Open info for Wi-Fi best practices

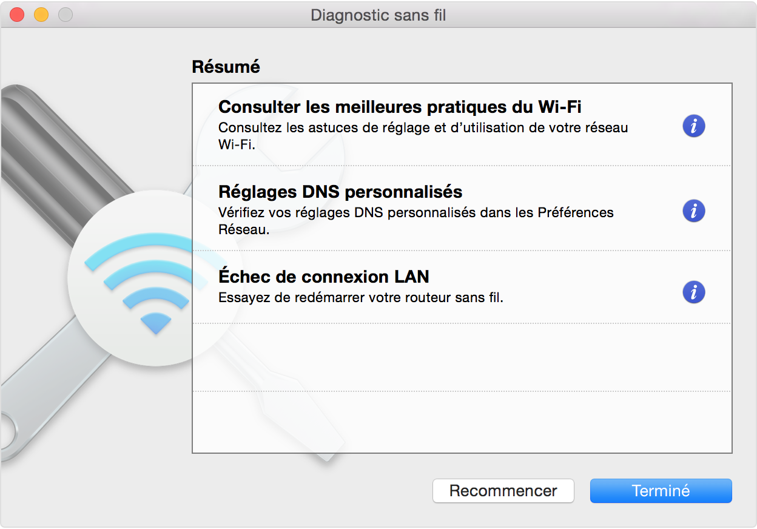(693, 126)
